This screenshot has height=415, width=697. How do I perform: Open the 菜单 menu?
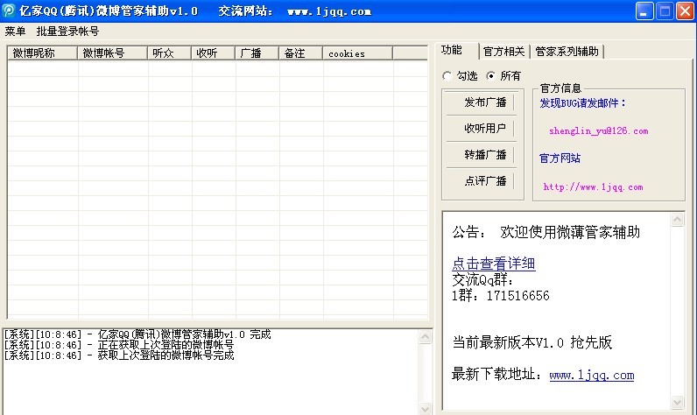(x=15, y=31)
